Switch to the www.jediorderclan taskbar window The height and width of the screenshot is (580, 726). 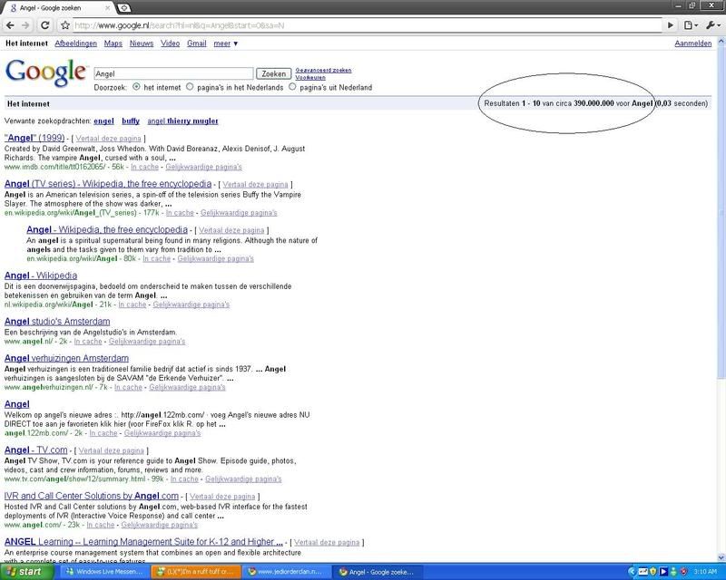(x=286, y=572)
